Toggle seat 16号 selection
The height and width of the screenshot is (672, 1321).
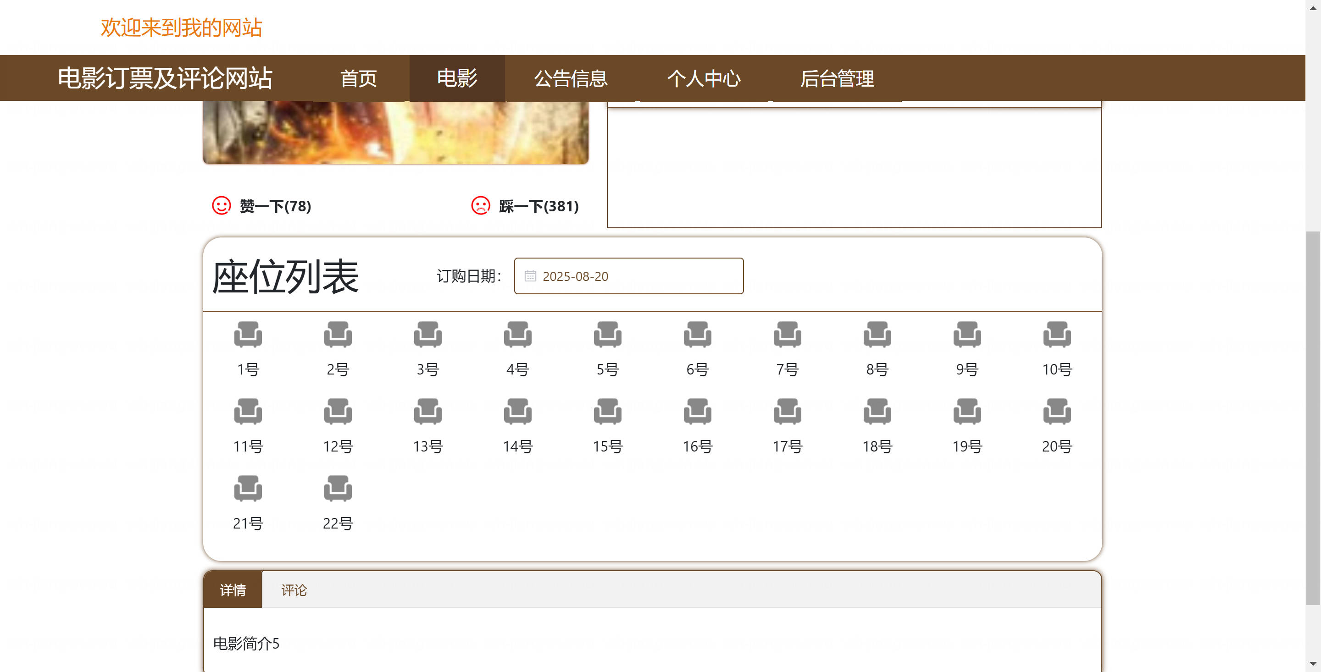click(697, 411)
